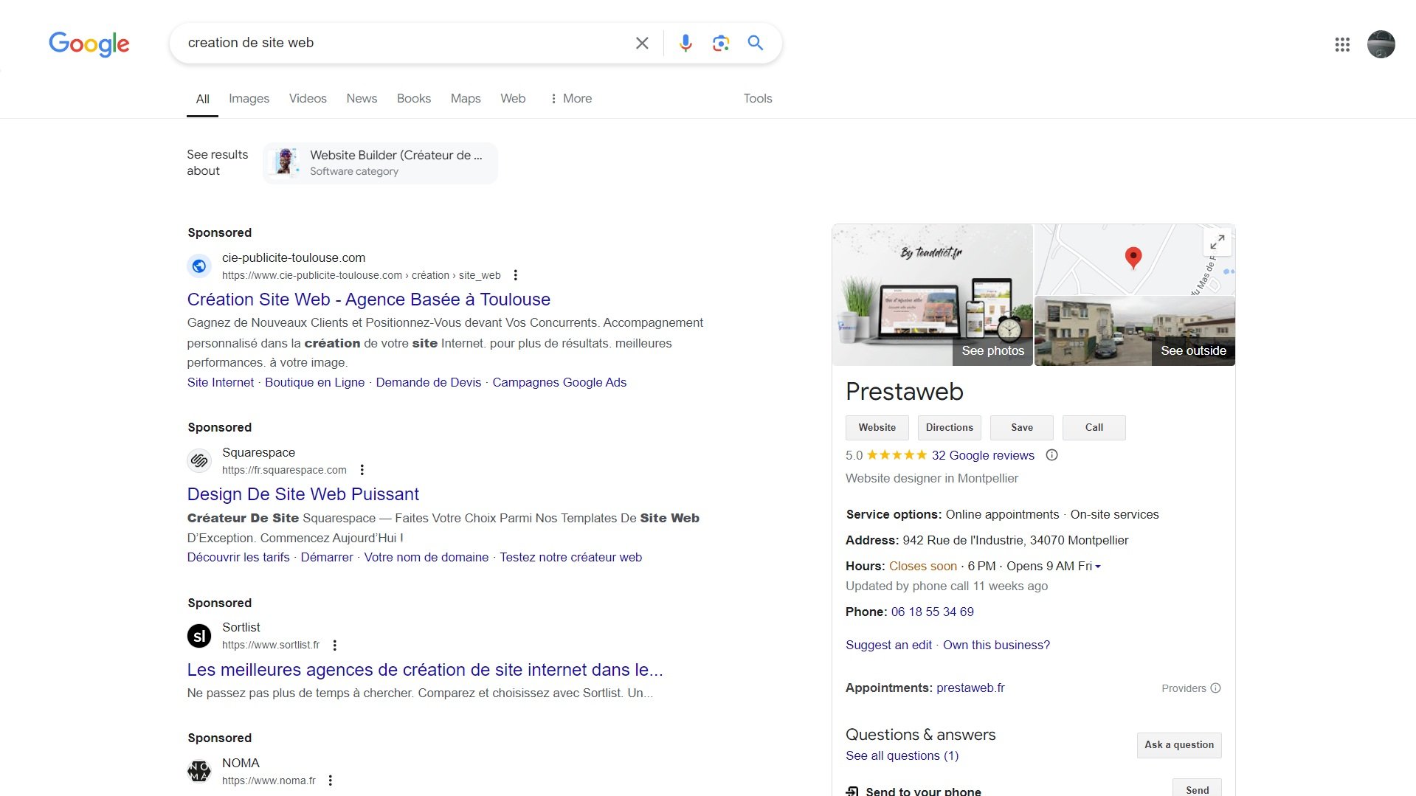
Task: Click Boutique en Ligne sitelink
Action: tap(315, 383)
